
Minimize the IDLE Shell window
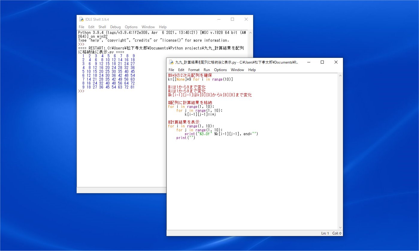pyautogui.click(x=219, y=19)
